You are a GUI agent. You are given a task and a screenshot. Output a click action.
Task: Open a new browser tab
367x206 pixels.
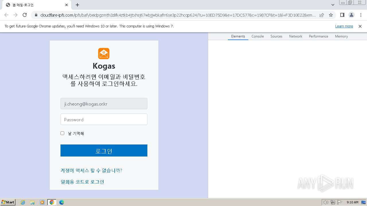[77, 5]
